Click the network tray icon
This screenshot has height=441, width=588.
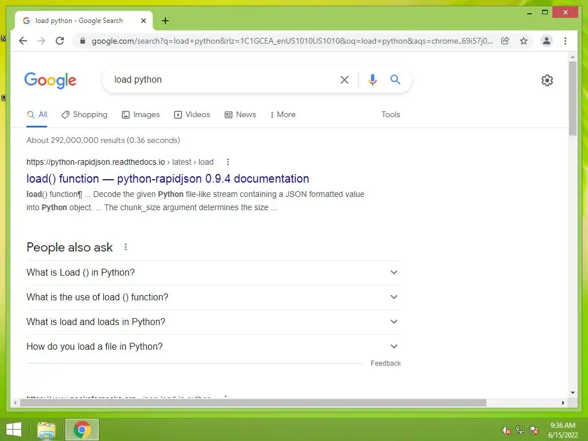coord(520,430)
